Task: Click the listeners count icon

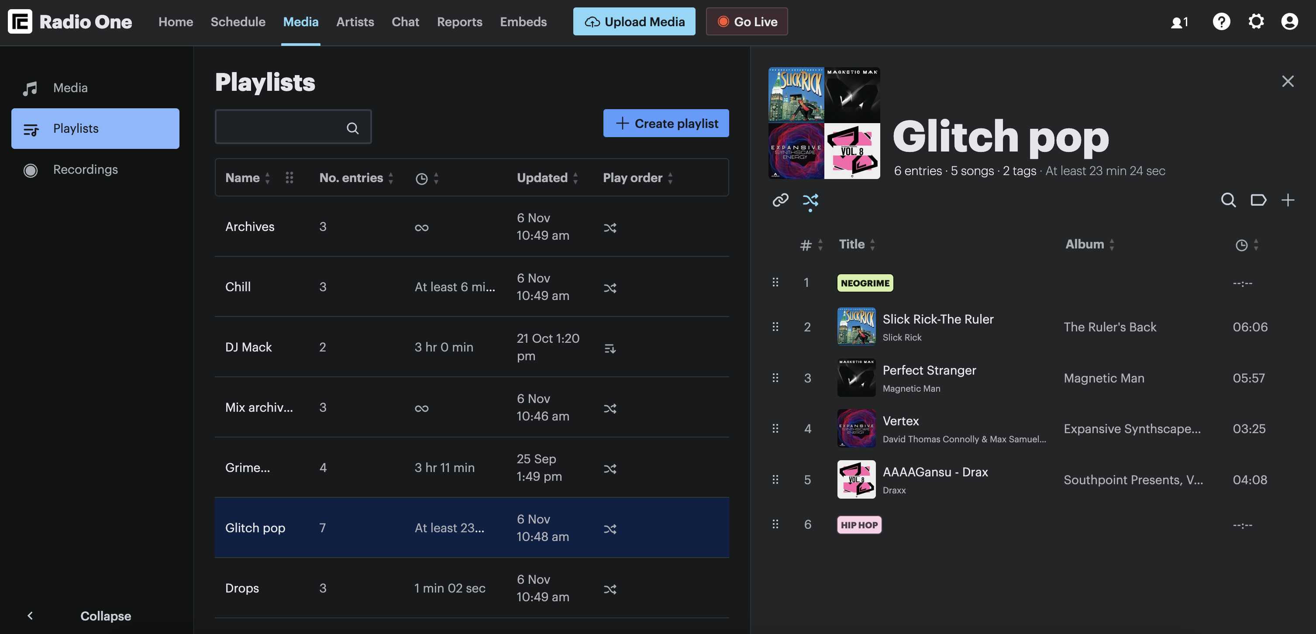Action: coord(1179,22)
